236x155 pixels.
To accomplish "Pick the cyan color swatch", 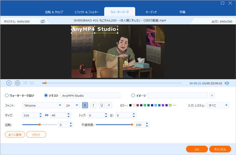I will [156, 105].
